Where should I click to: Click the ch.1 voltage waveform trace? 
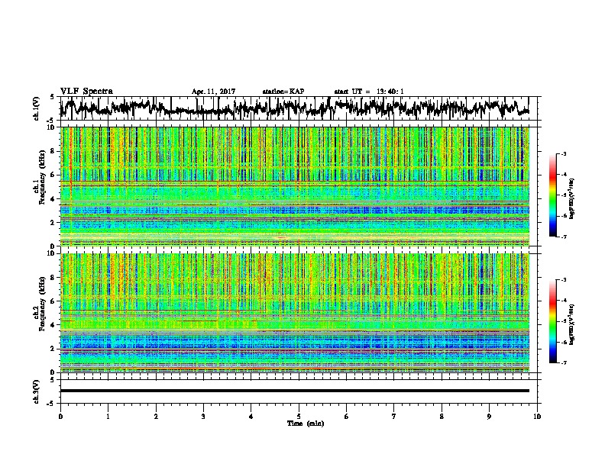coord(294,108)
